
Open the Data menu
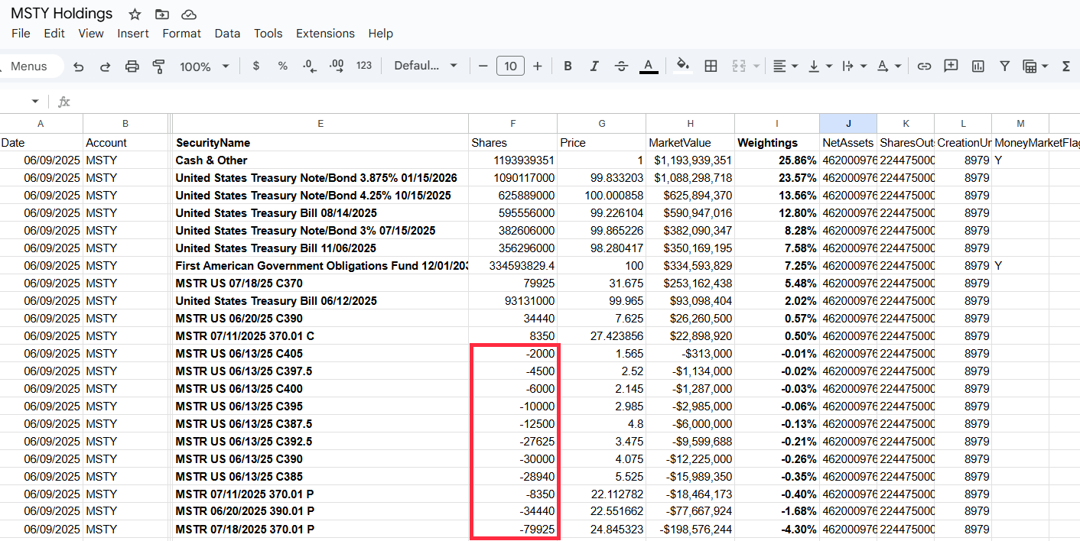coord(227,34)
